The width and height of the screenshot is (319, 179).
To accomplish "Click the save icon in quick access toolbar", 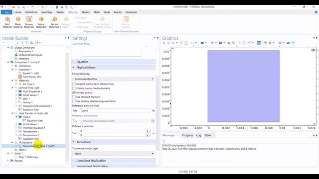I will coord(18,7).
